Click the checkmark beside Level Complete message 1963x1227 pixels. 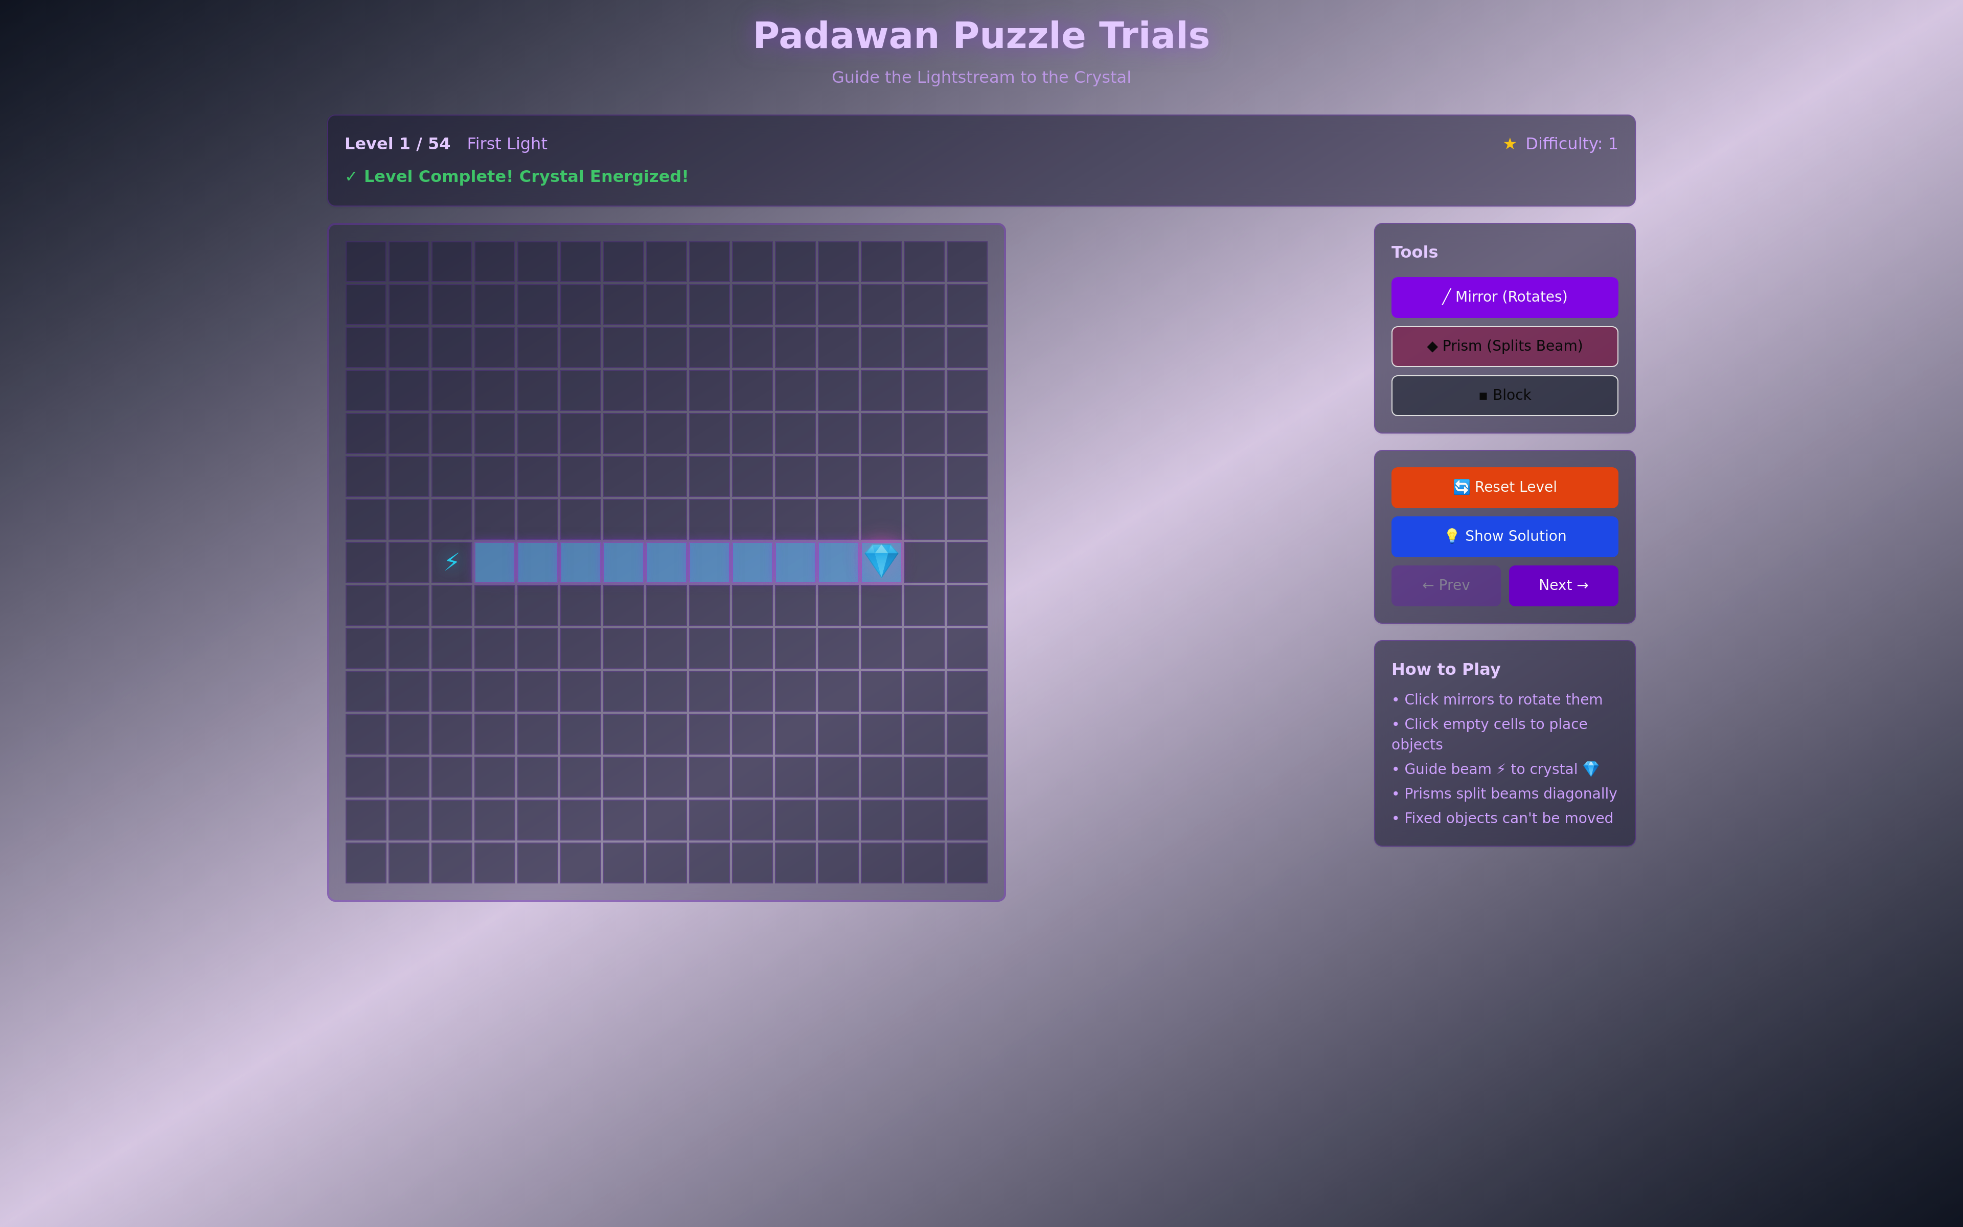coord(351,176)
